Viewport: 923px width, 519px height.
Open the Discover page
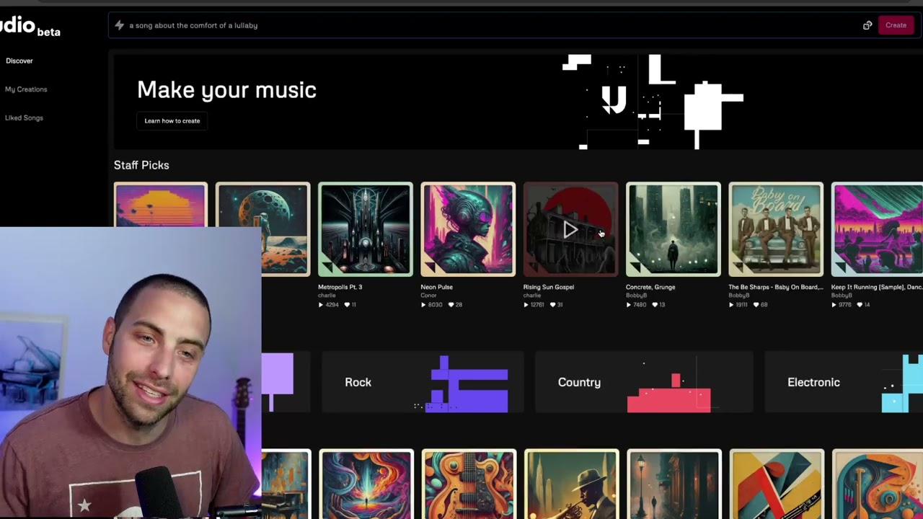click(19, 61)
